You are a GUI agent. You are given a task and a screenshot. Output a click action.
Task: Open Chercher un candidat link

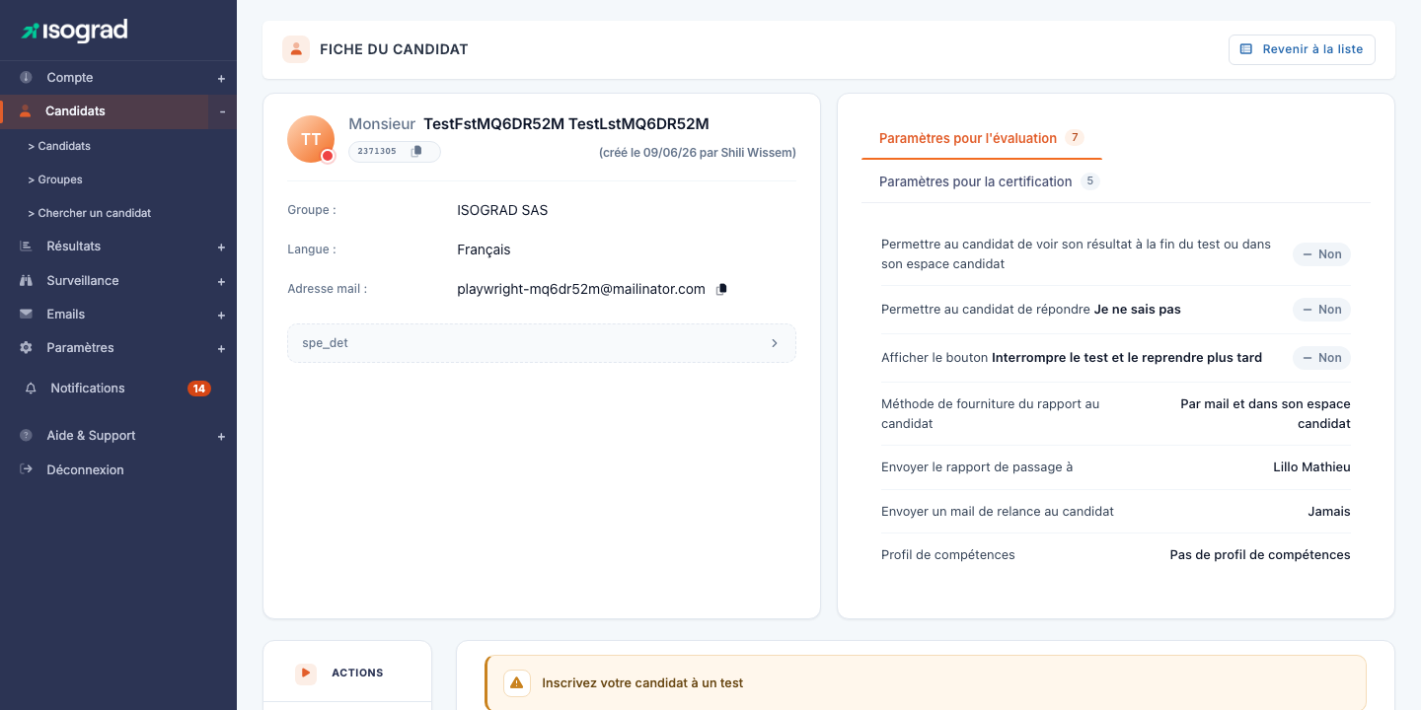click(89, 213)
